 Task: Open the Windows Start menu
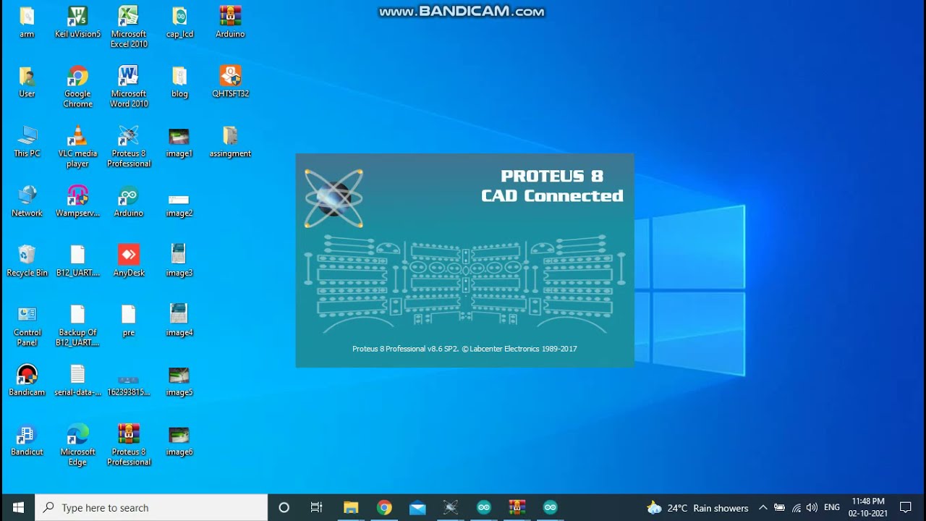coord(18,507)
